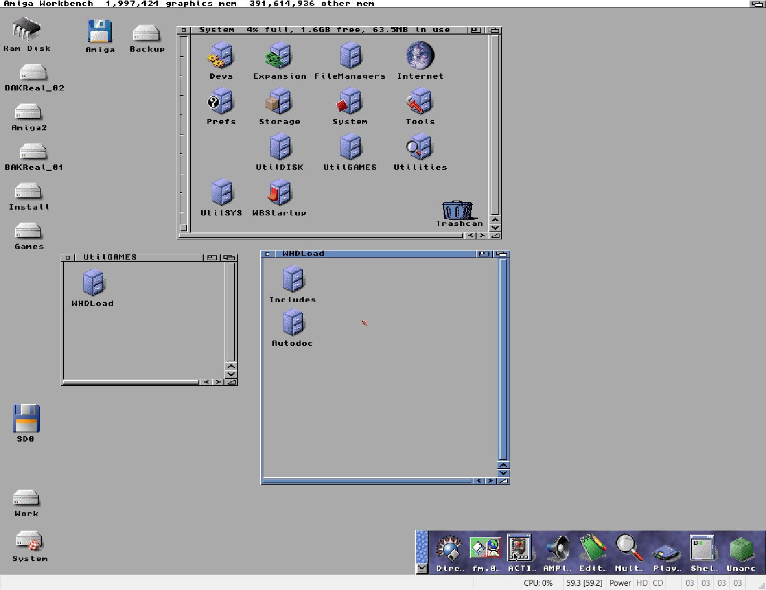Click the CD indicator in status bar
This screenshot has width=766, height=590.
coord(658,583)
